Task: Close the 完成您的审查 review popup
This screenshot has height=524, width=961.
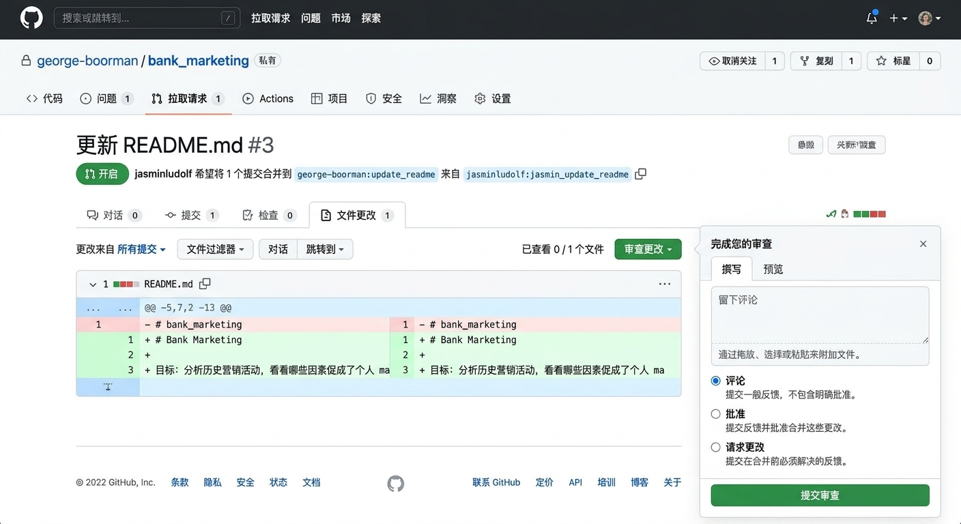Action: [x=923, y=244]
